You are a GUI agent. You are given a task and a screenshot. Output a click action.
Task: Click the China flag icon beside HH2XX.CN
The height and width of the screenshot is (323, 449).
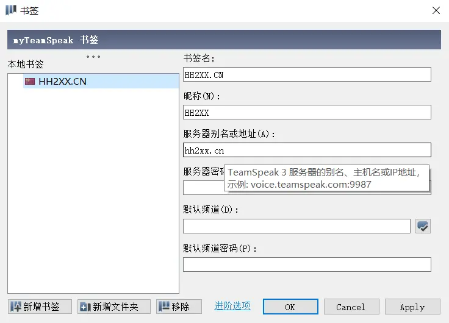click(x=30, y=81)
